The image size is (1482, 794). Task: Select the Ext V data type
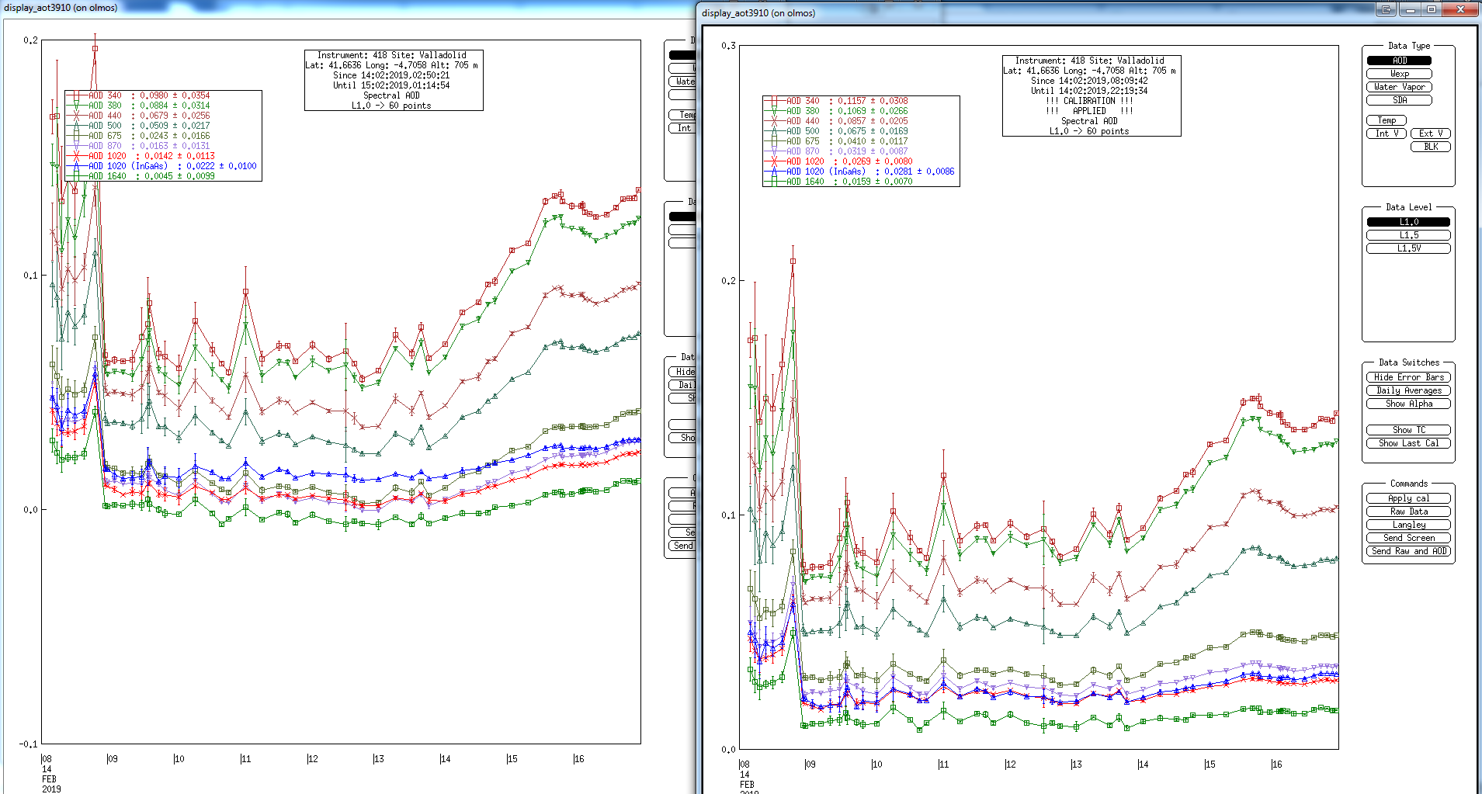[1431, 133]
